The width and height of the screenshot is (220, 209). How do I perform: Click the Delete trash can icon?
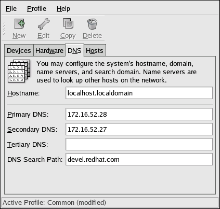pyautogui.click(x=92, y=24)
